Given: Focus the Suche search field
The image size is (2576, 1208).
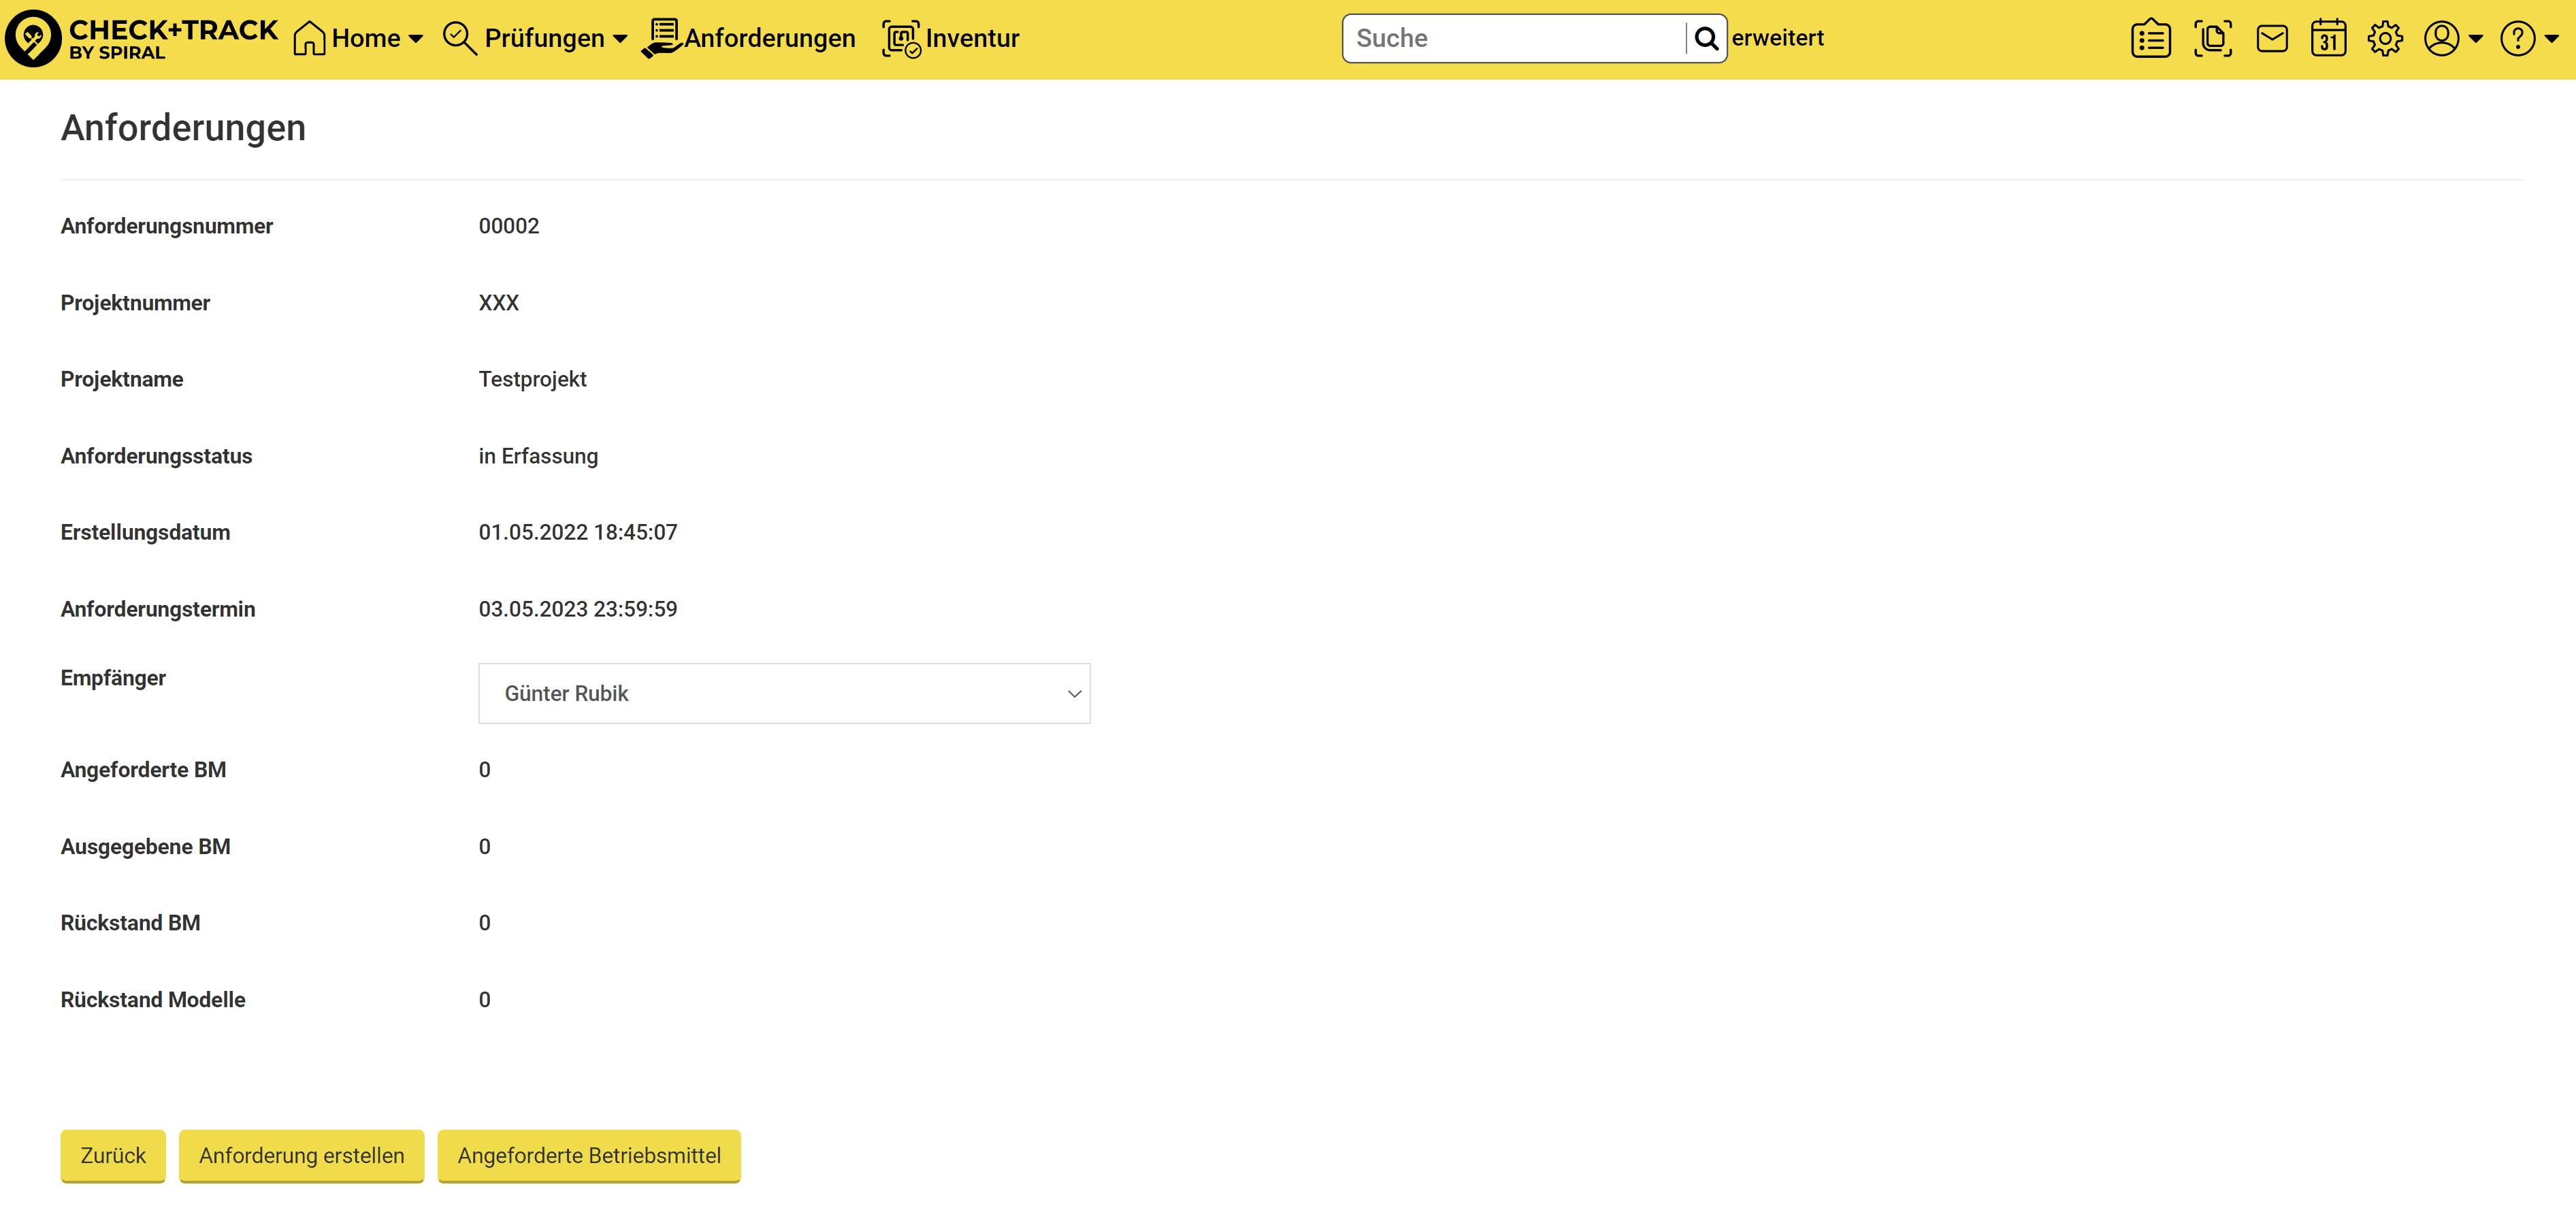Looking at the screenshot, I should tap(1515, 38).
